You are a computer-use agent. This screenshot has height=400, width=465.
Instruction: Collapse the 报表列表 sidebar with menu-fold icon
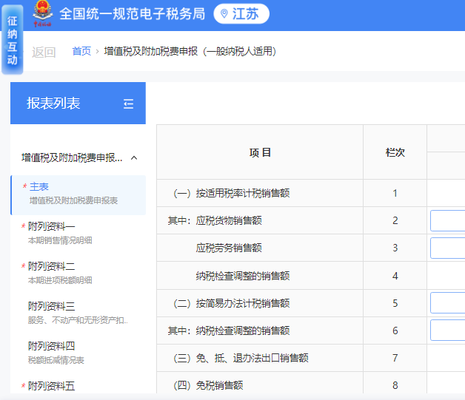coord(128,104)
